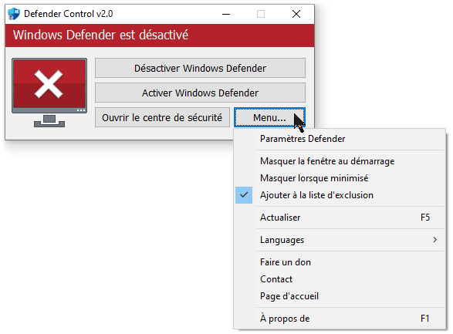Image resolution: width=453 pixels, height=334 pixels.
Task: Click Désactiver Windows Defender button
Action: (200, 68)
